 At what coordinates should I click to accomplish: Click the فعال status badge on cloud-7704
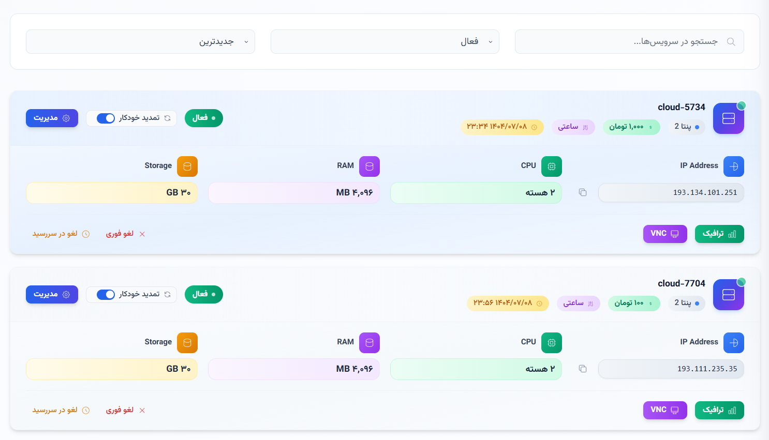[x=203, y=294]
